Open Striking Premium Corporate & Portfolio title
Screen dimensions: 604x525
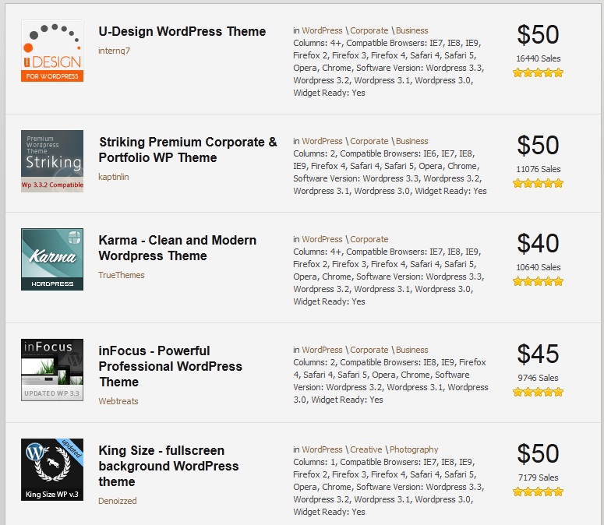[x=188, y=150]
